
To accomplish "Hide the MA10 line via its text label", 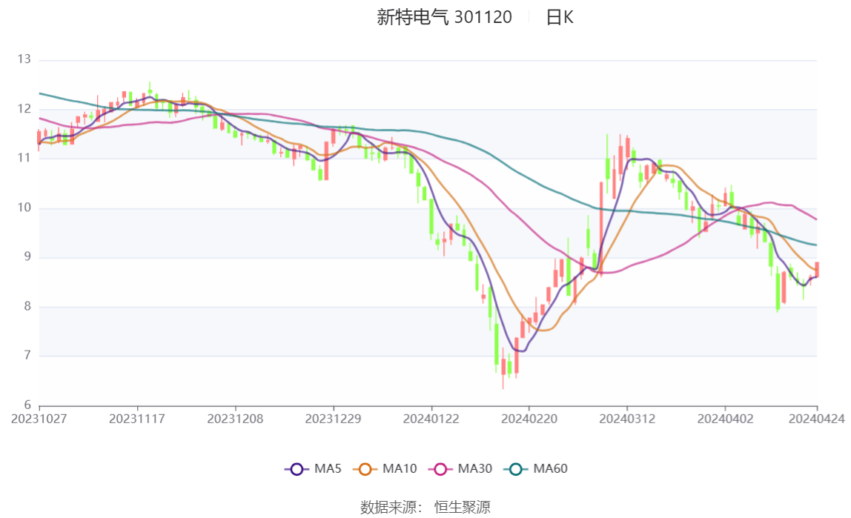I will coord(400,469).
